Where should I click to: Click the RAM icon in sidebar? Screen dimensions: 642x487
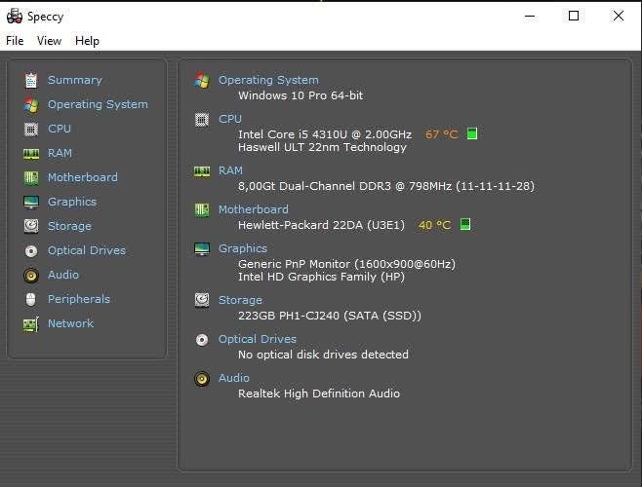tap(31, 153)
